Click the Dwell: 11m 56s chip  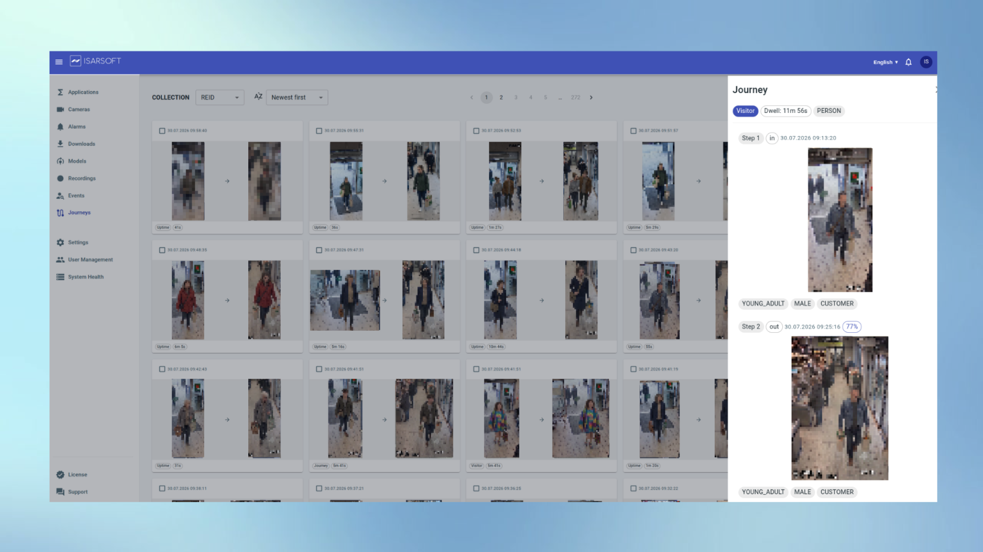[785, 111]
